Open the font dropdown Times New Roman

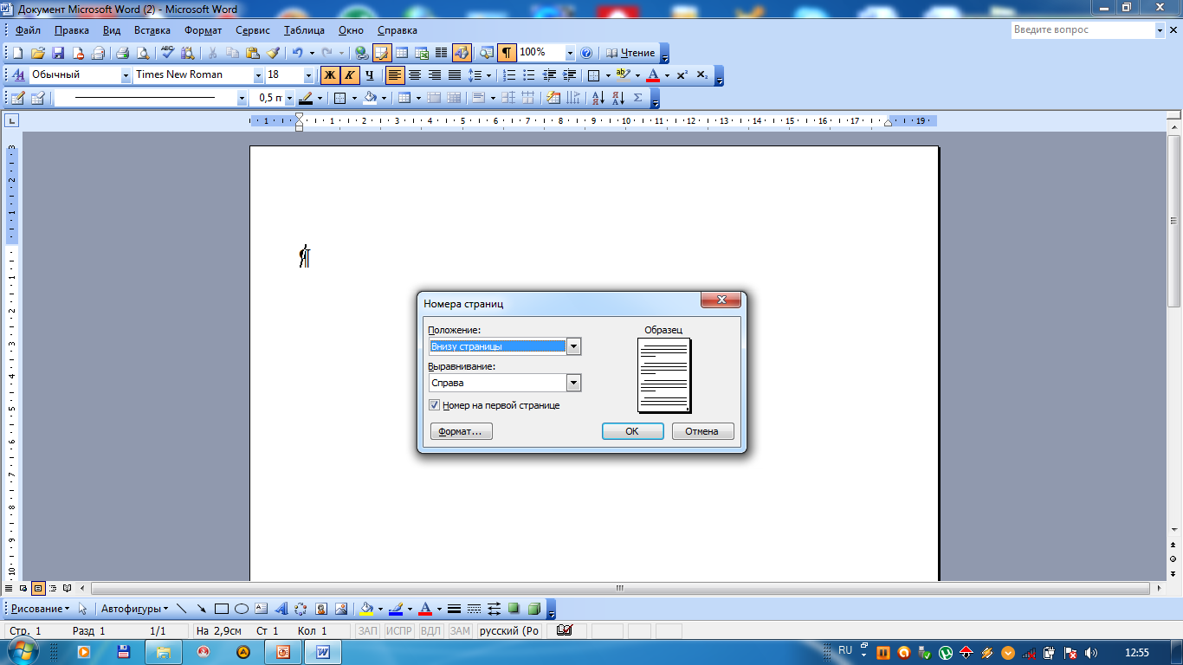[x=258, y=75]
